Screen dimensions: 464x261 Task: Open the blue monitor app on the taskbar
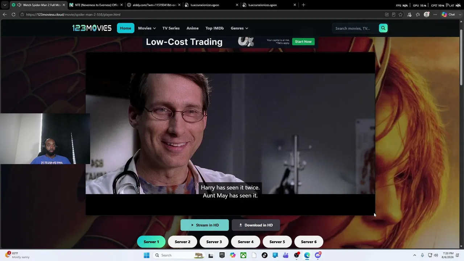pyautogui.click(x=275, y=255)
